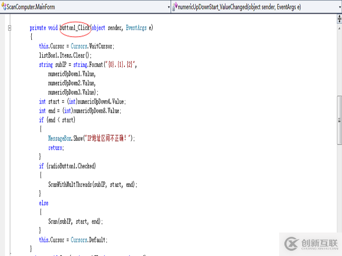Click the vertical scrollbar up arrow
The height and width of the screenshot is (256, 342).
(339, 28)
